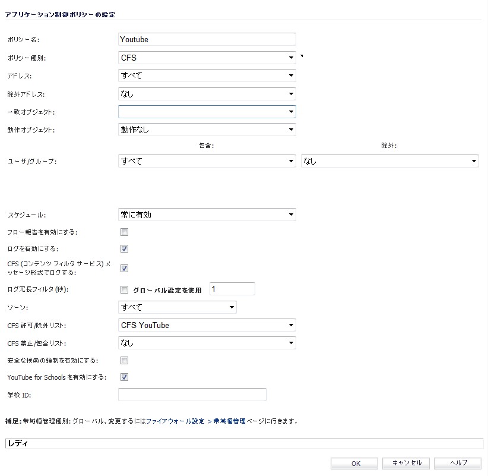Image resolution: width=488 pixels, height=476 pixels.
Task: Click the キャンセル button
Action: coord(406,464)
